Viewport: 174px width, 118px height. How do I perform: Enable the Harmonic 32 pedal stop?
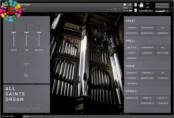(x=132, y=98)
